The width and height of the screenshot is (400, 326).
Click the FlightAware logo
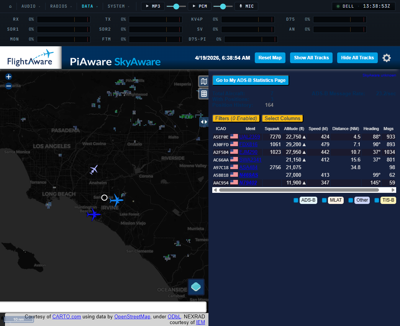31,57
